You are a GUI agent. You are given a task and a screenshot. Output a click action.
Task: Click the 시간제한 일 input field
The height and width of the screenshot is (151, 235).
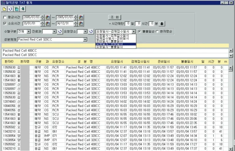tap(127, 24)
